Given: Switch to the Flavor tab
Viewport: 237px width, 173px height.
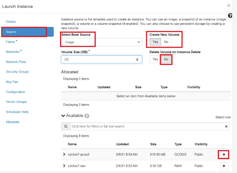Looking at the screenshot, I should click(x=11, y=42).
